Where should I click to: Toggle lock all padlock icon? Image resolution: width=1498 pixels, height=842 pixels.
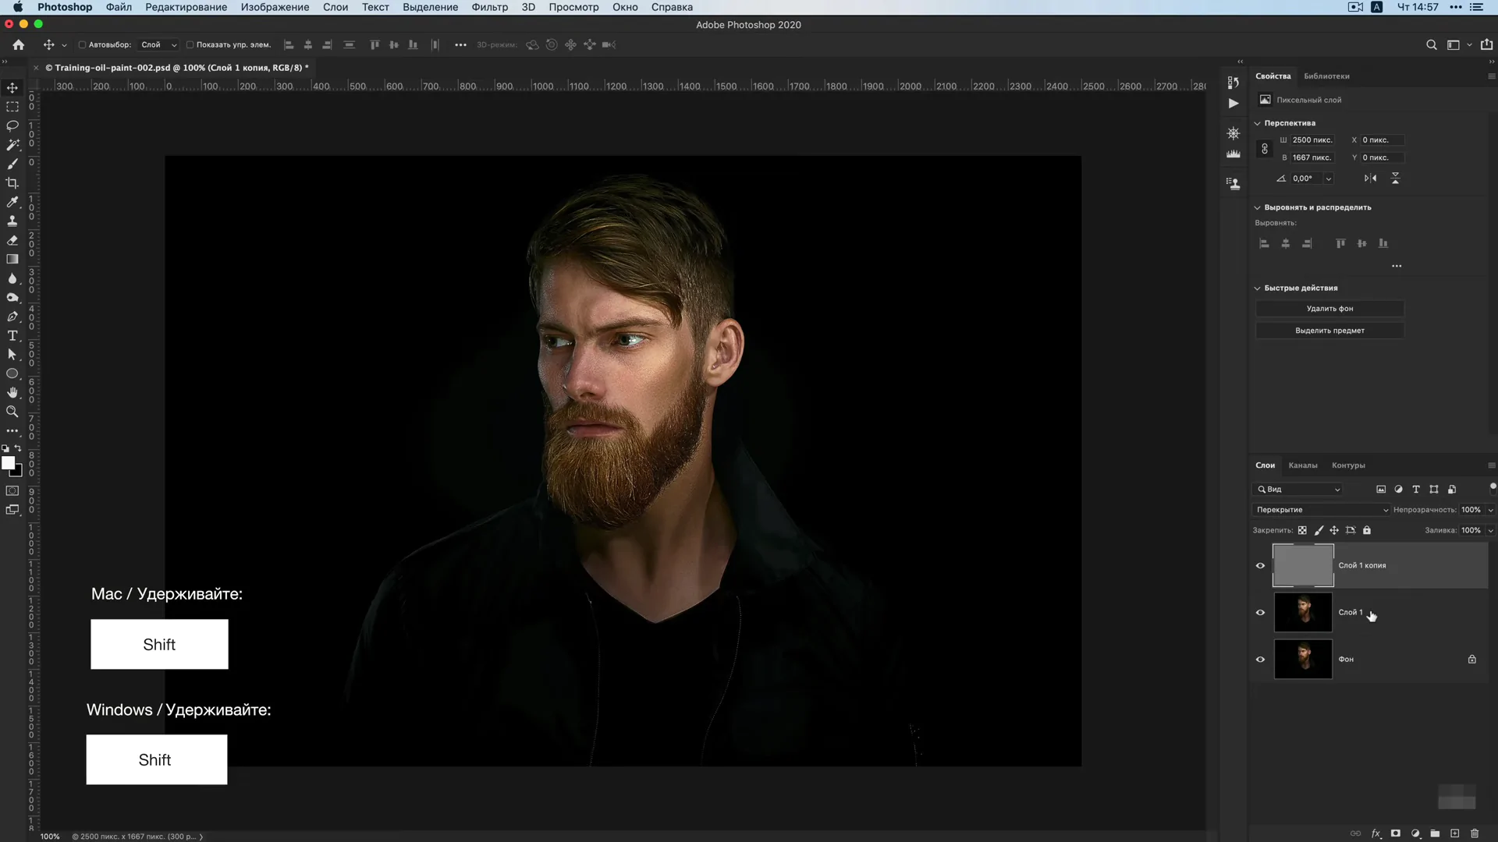tap(1367, 530)
